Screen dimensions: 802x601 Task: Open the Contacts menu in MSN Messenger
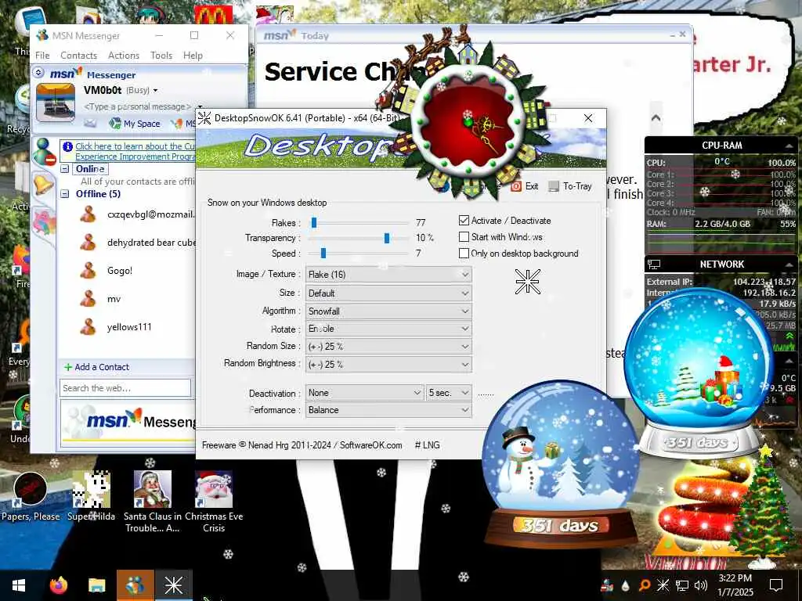click(78, 56)
